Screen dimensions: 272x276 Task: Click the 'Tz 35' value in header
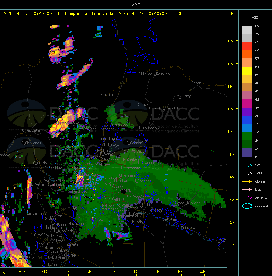(176, 14)
